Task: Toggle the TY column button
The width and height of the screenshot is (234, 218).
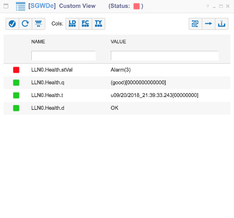Action: [99, 24]
